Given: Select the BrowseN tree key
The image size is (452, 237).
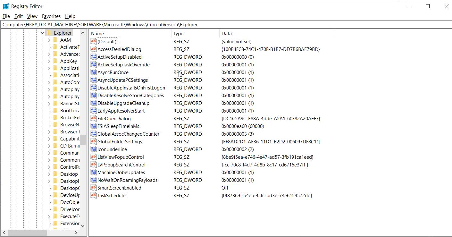Looking at the screenshot, I should click(70, 124).
